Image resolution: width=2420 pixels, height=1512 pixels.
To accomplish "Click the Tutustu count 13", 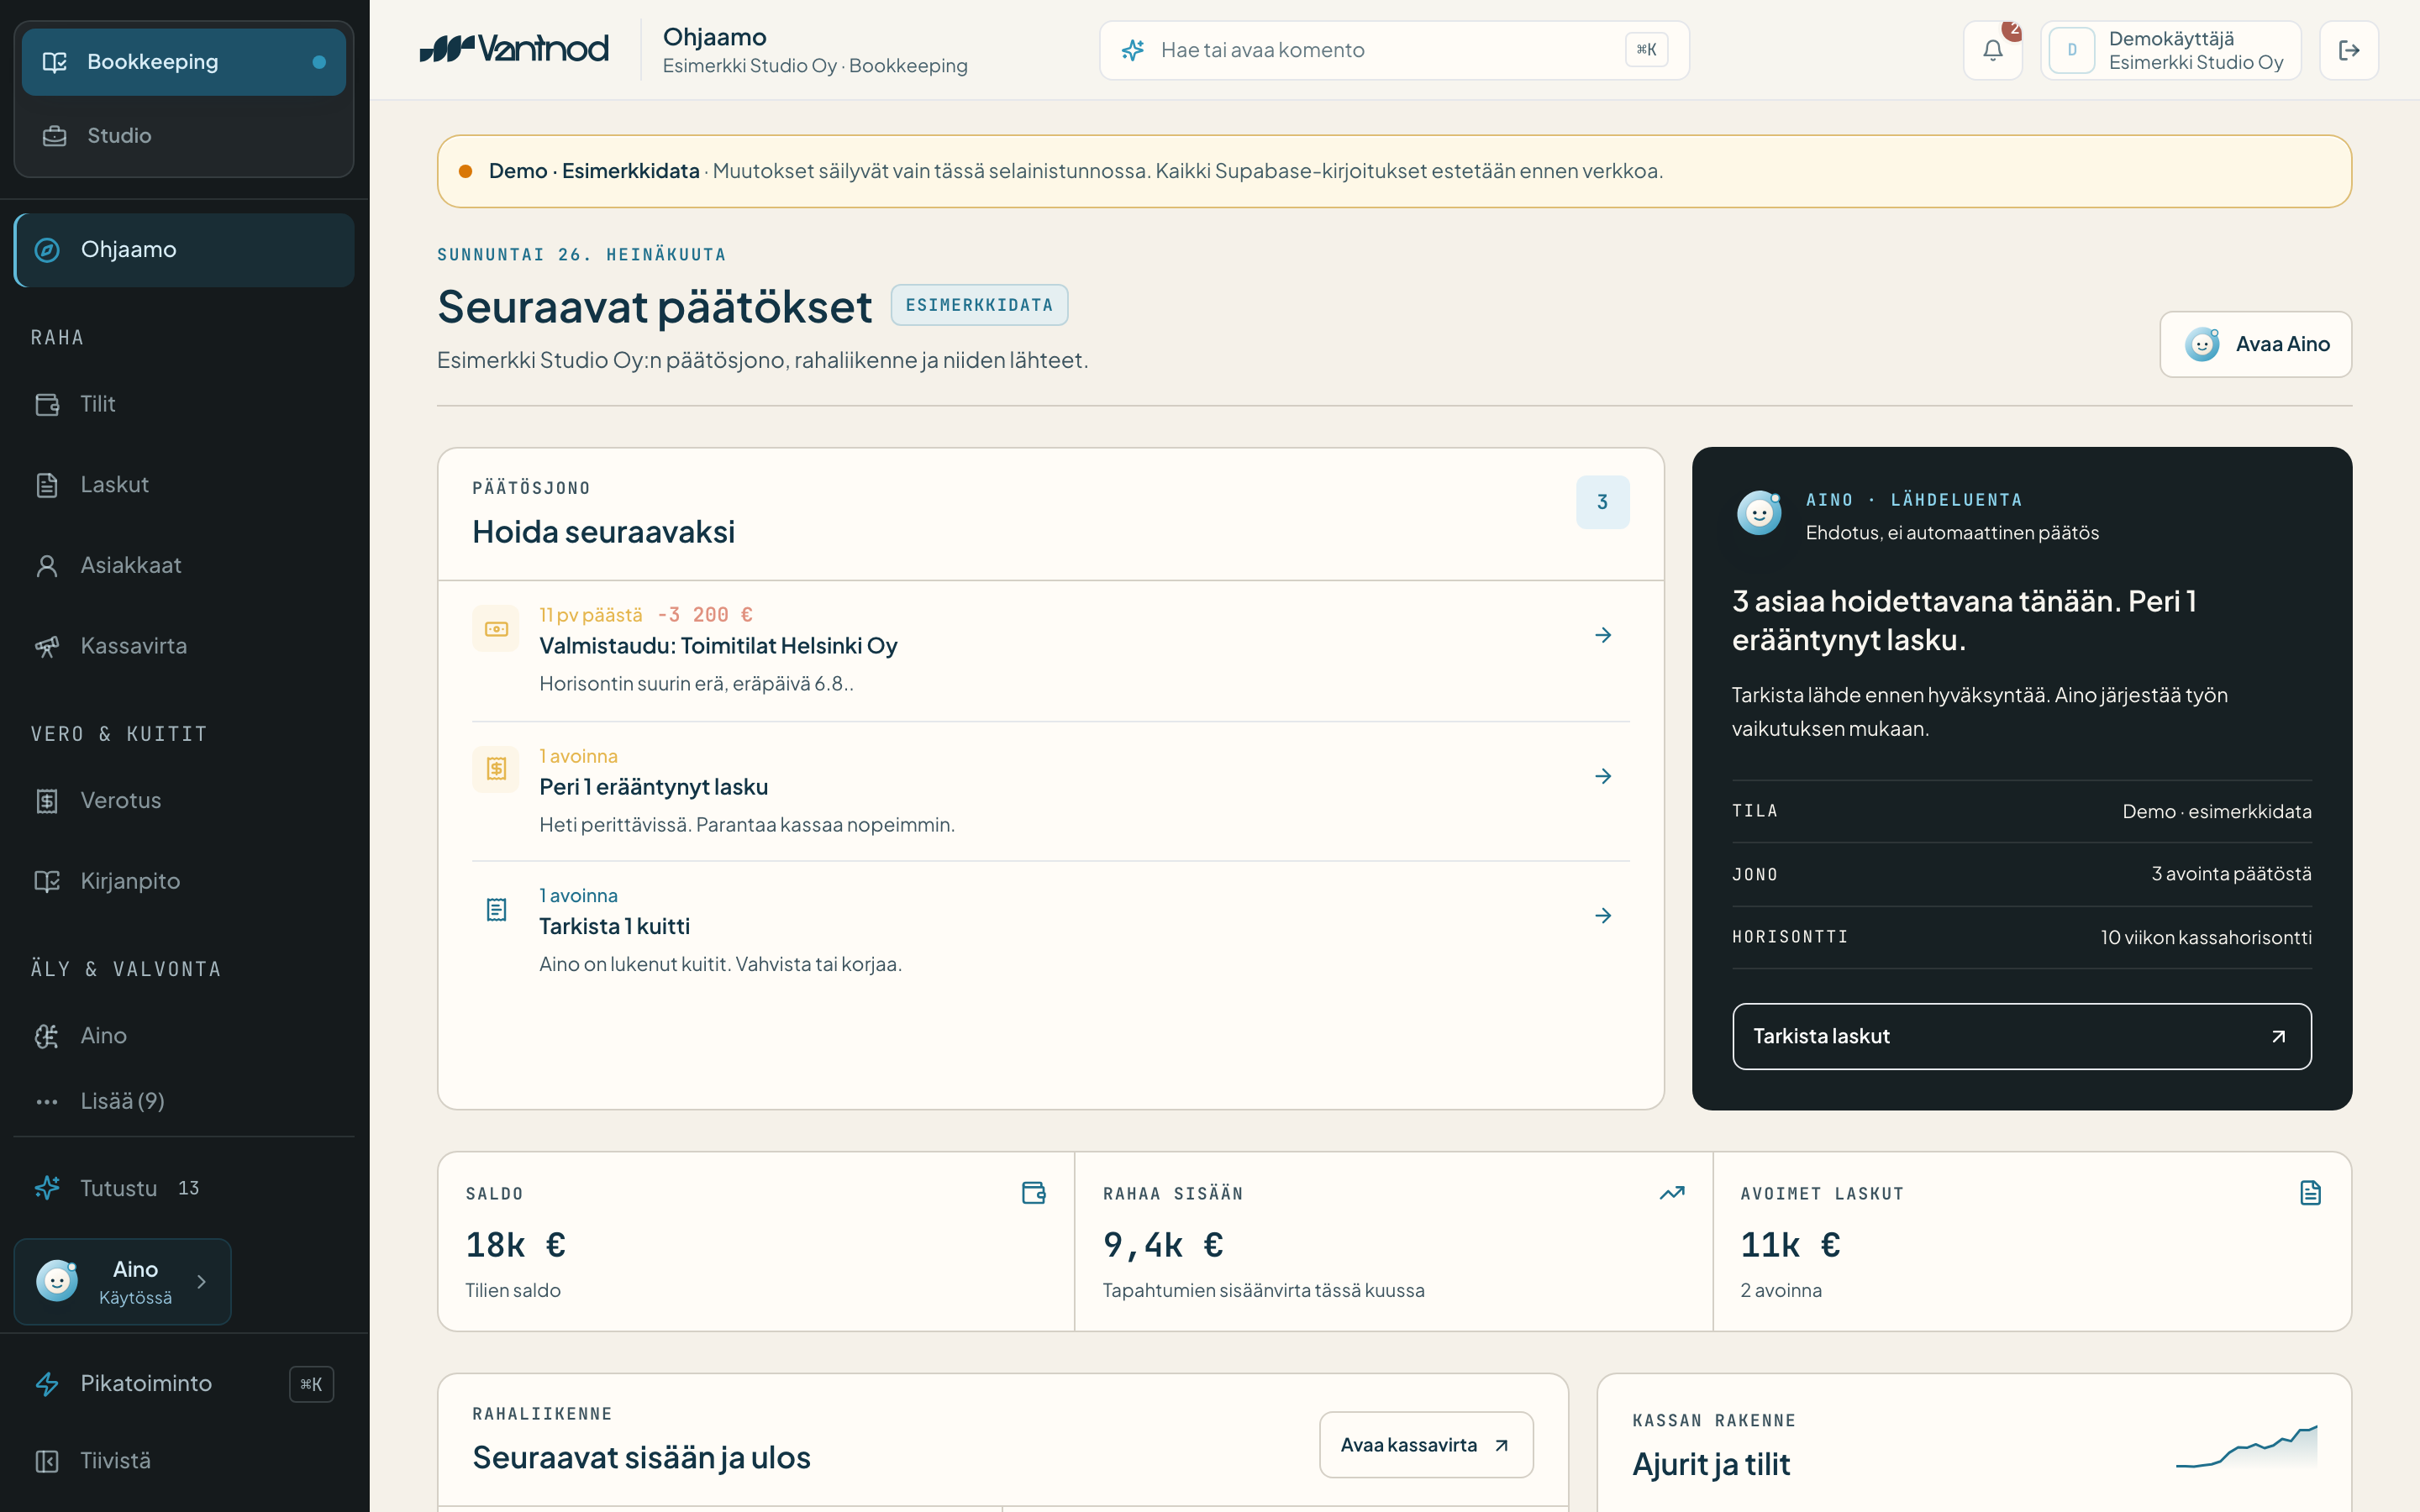I will click(x=188, y=1188).
